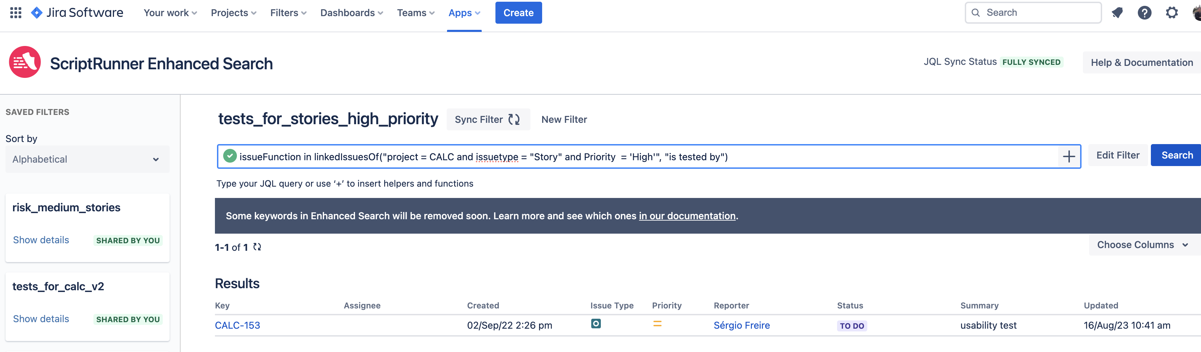Click the Priority column header
Viewport: 1201px width, 352px height.
click(x=667, y=306)
